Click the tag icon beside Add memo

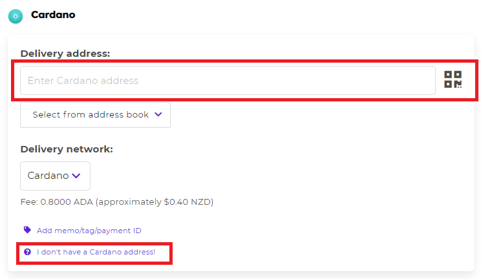27,230
